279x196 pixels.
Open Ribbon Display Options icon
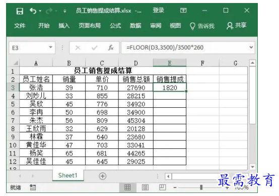(183, 11)
